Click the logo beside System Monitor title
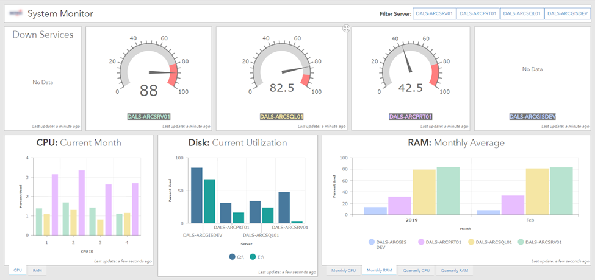Image resolution: width=595 pixels, height=280 pixels. [16, 13]
